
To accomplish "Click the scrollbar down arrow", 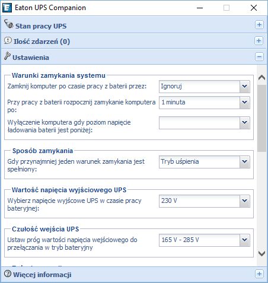I will coord(261,253).
